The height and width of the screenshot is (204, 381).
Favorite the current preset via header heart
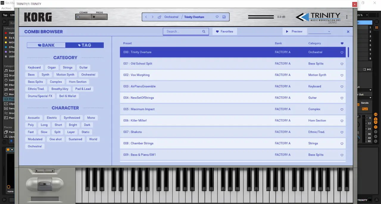217,17
